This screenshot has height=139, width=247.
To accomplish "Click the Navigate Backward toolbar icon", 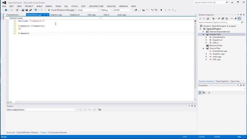I will click(x=6, y=10).
